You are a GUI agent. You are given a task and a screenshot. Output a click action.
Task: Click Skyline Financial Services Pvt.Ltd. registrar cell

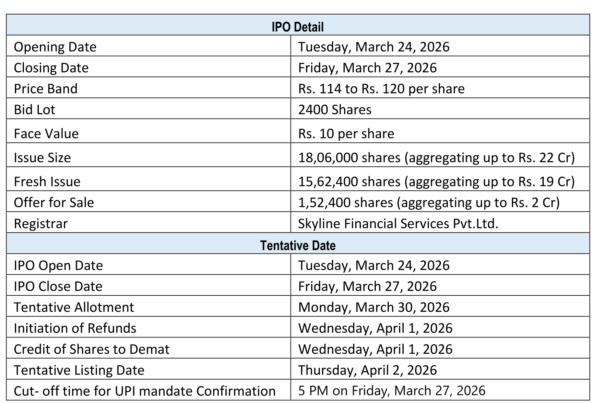pos(398,224)
